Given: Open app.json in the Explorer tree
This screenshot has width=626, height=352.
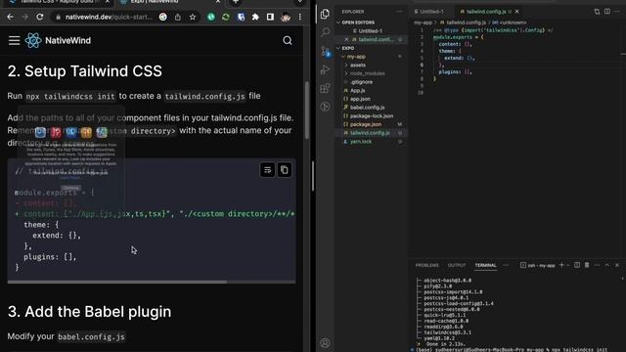Looking at the screenshot, I should pos(360,99).
